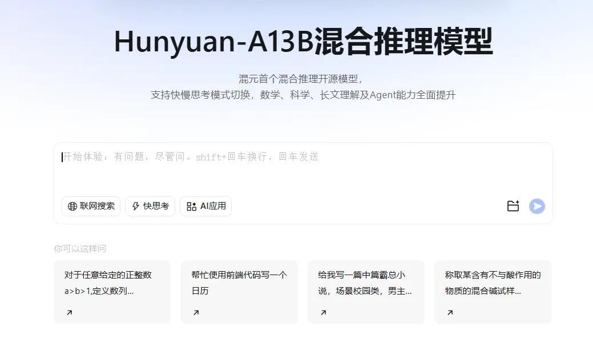Select the 称取某含有不与酸作用 example prompt
This screenshot has height=363, width=593.
(493, 283)
